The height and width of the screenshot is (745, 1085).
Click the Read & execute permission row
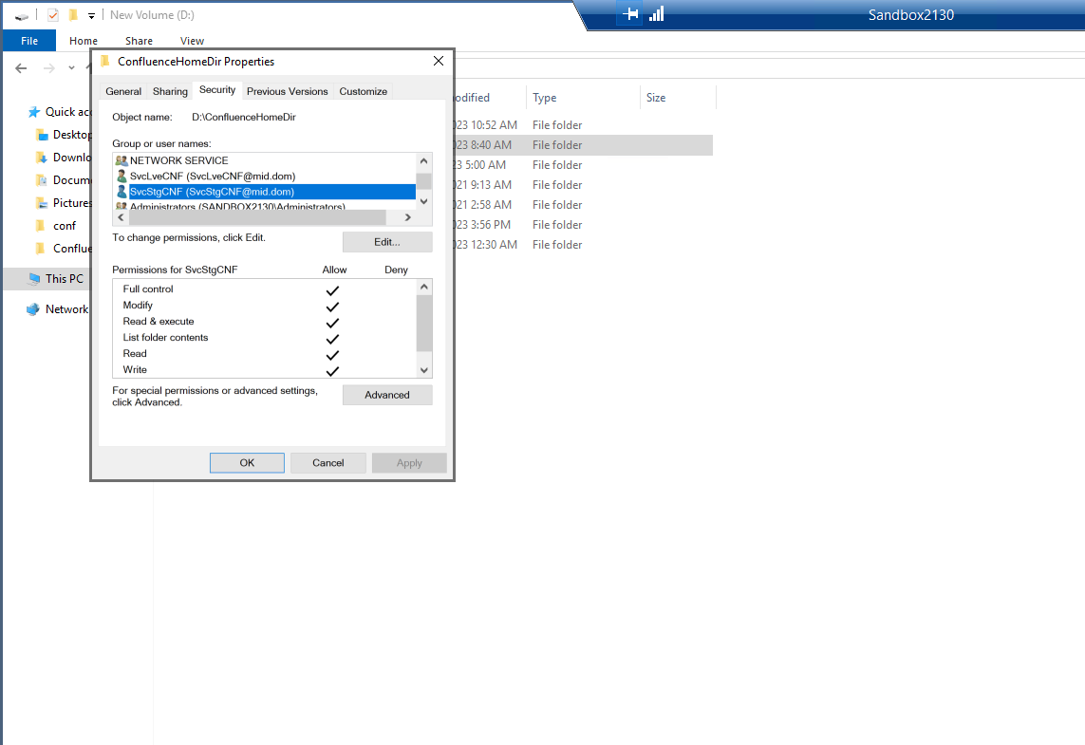(265, 322)
